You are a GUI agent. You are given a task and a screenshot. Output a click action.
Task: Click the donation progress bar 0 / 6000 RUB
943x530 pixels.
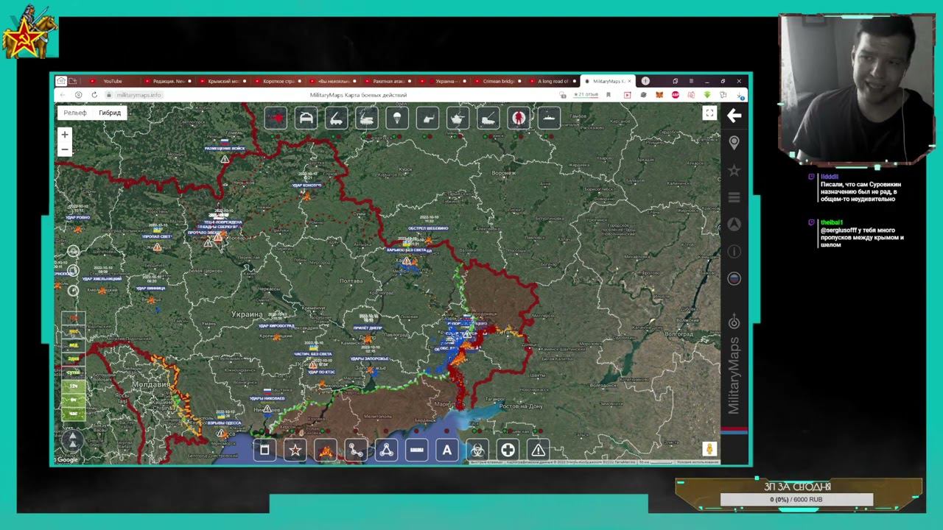coord(796,500)
